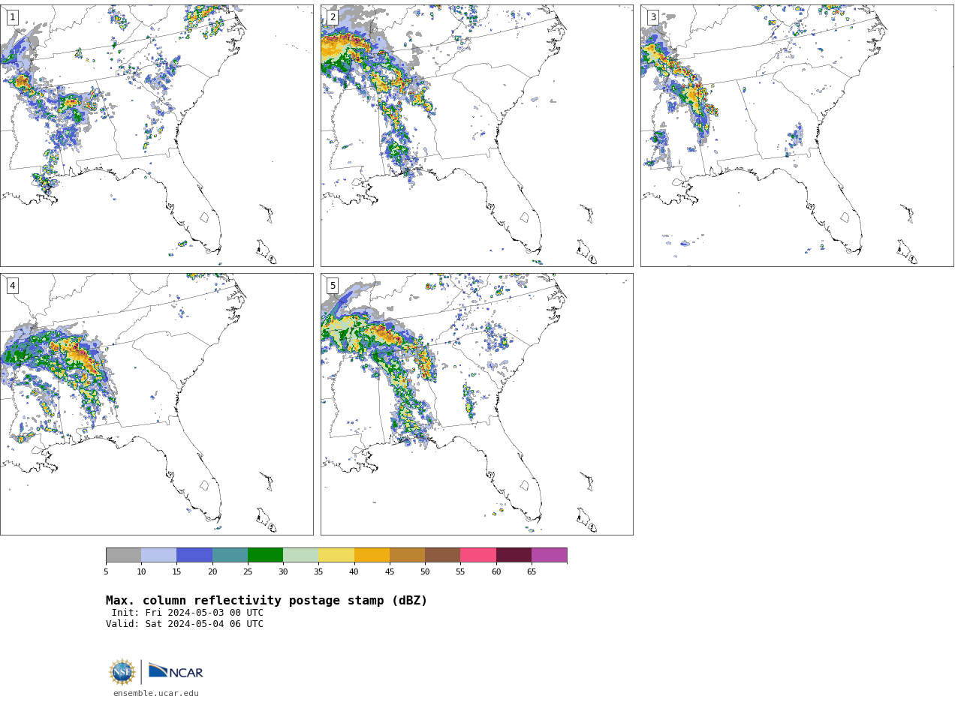Click the Max. column reflectivity title
The image size is (961, 702).
click(267, 601)
